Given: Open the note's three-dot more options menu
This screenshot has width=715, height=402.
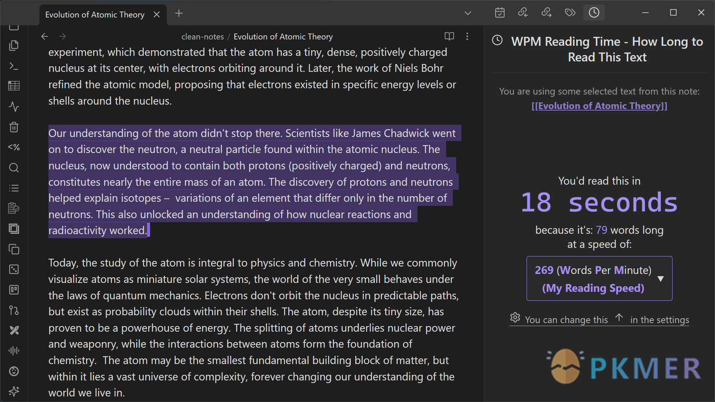Looking at the screenshot, I should (467, 36).
